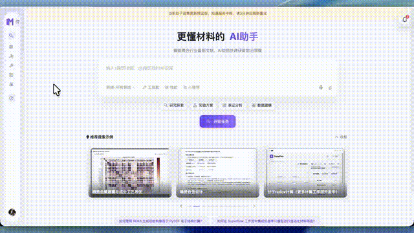414x233 pixels.
Task: Click the icon right of the microphone
Action: [x=330, y=88]
